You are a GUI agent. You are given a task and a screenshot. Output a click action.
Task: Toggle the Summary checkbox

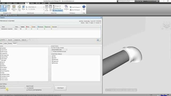tap(1, 48)
